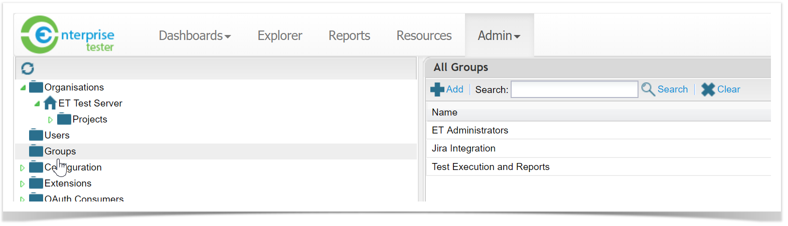Click the Extensions folder icon
This screenshot has width=788, height=226.
coord(36,183)
